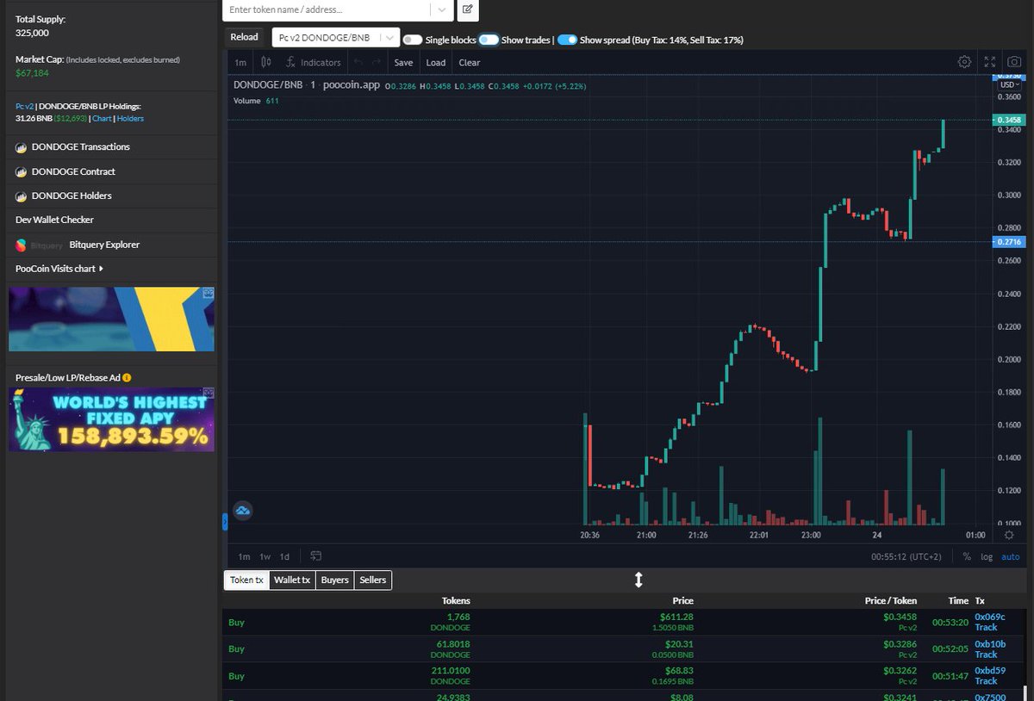Toggle Show trades switch

click(x=489, y=40)
